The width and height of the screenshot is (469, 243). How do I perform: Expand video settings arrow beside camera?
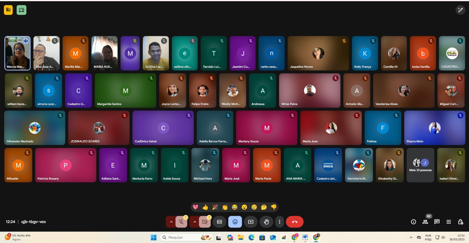tap(195, 222)
